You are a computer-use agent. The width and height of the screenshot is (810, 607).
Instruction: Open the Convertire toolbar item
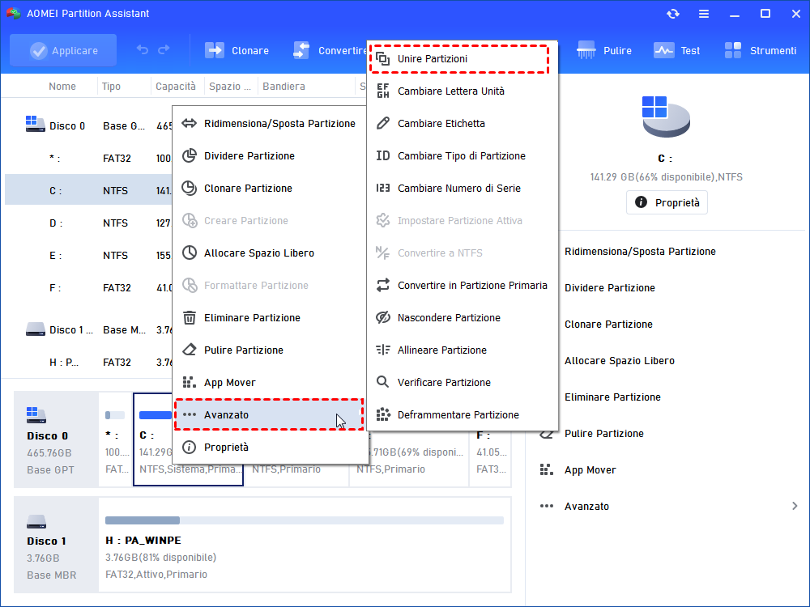coord(330,50)
